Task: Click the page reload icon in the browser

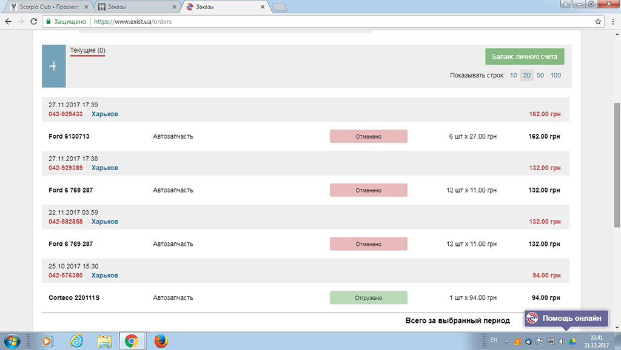Action: click(x=33, y=21)
